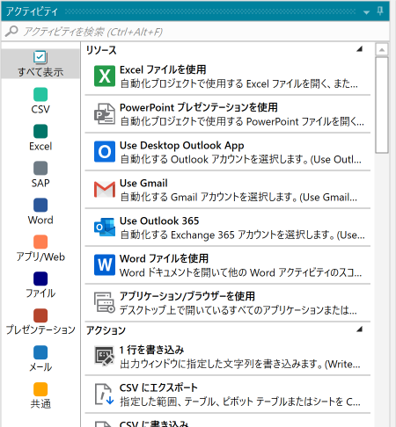
Task: Pin the アクティビティ panel
Action: click(x=380, y=11)
